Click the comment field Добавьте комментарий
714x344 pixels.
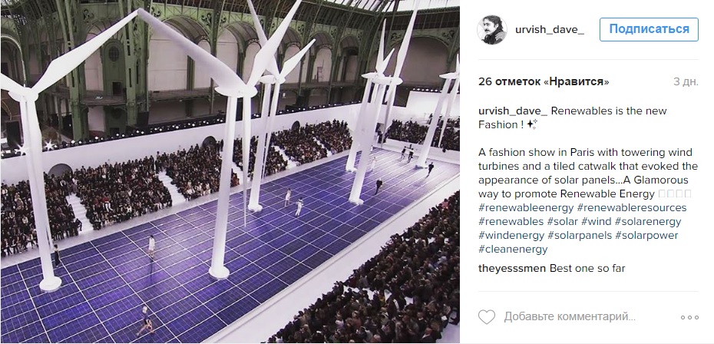tap(570, 316)
